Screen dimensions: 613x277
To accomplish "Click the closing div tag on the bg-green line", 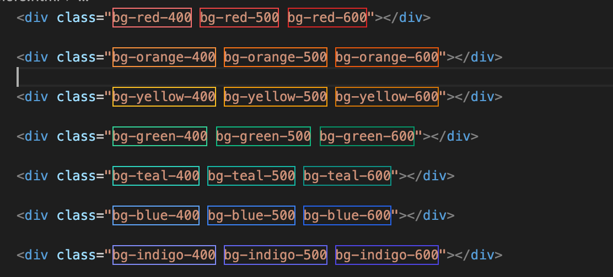I will [x=455, y=136].
